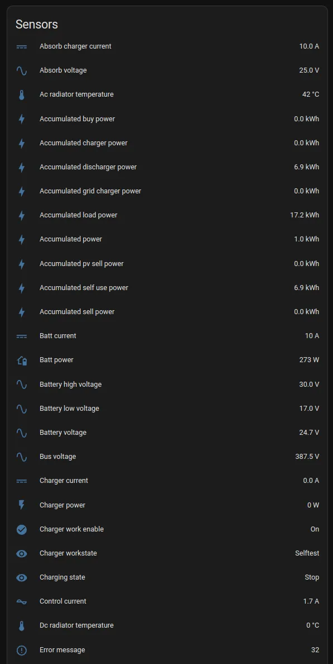This screenshot has width=333, height=664.
Task: Open the Accumulated load power entity
Action: [167, 215]
